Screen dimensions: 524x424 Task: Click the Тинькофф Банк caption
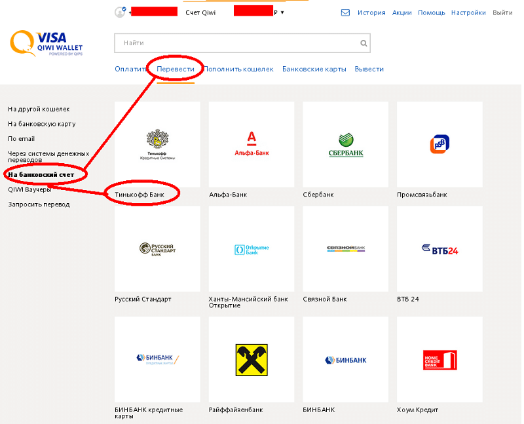point(140,195)
